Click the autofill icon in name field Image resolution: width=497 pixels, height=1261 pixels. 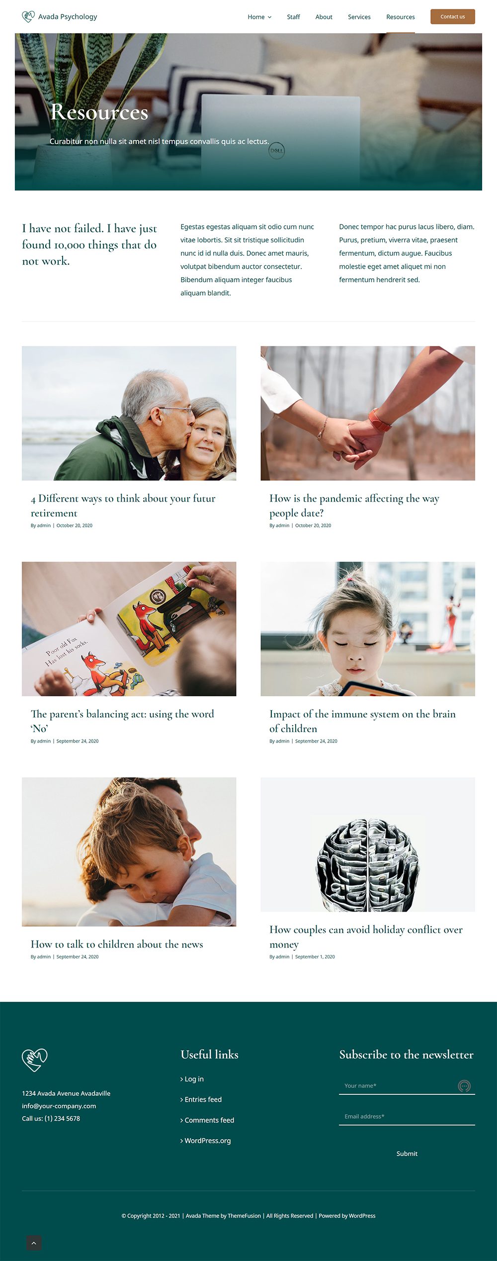click(464, 1086)
